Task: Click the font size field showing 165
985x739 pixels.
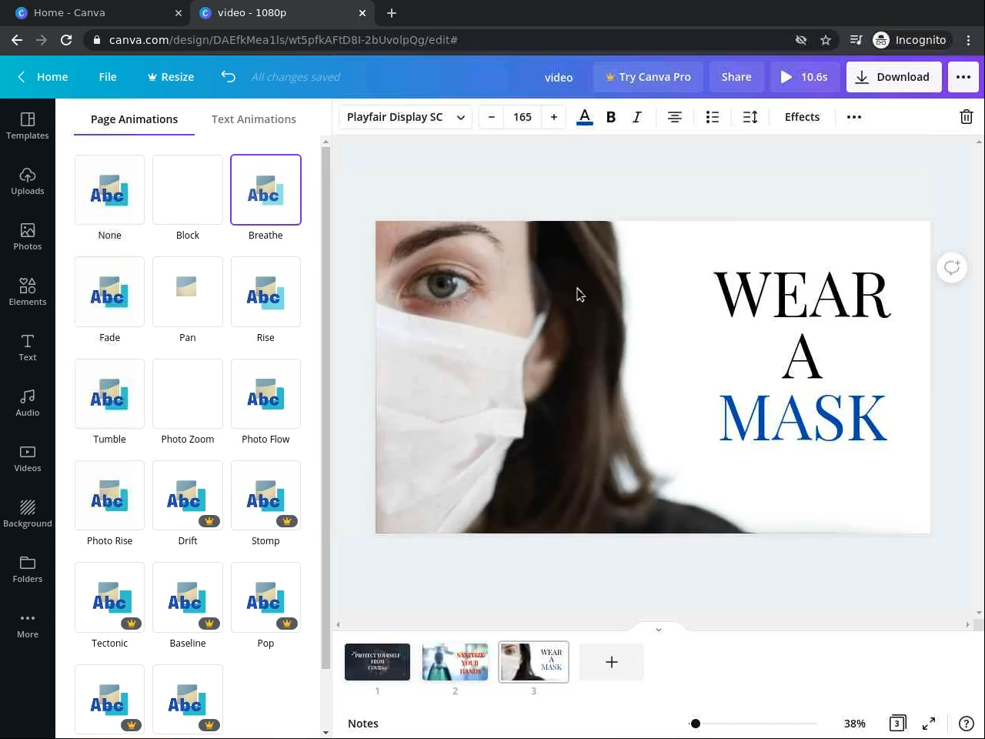Action: point(523,117)
